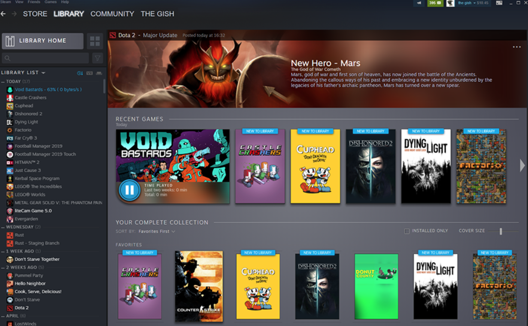
Task: Switch to the grid collections view icon
Action: 95,41
